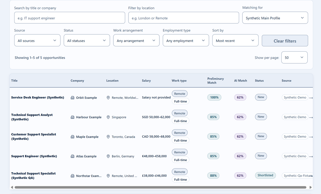Focus the Search by title or company field
The height and width of the screenshot is (194, 321).
70,18
